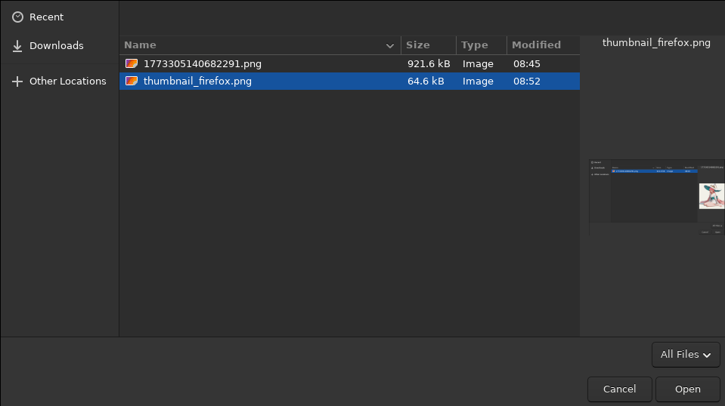Open Other Locations in sidebar

coord(60,82)
